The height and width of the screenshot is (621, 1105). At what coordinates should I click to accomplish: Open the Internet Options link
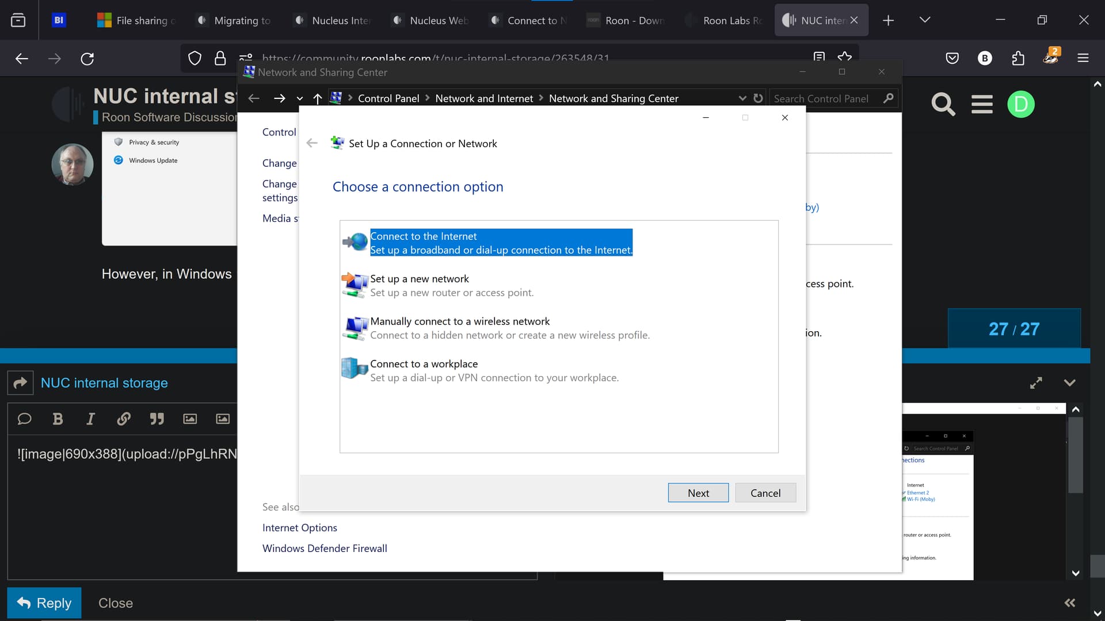(299, 528)
